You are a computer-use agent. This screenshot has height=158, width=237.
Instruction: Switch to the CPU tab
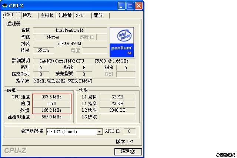pyautogui.click(x=12, y=15)
